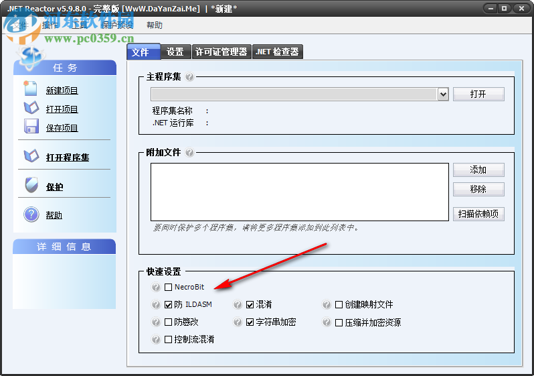Click help icon beside 附加文件 heading
This screenshot has height=376, width=534.
click(189, 152)
